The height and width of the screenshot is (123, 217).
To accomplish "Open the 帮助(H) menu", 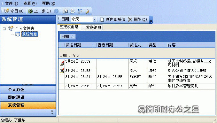I will point(49,3).
